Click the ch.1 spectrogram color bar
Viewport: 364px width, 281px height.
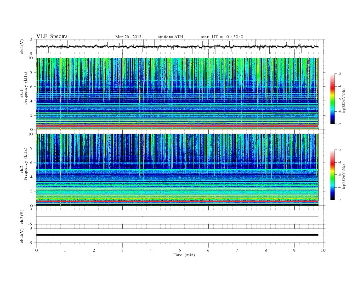point(333,99)
